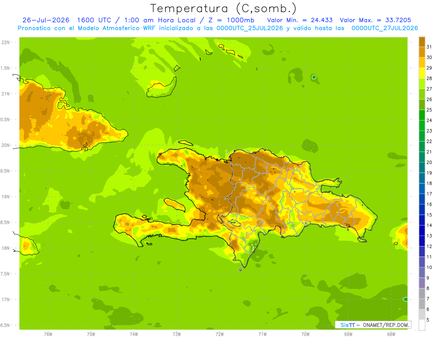Screen dimensions: 439x339
Task: Click the "74W" longitude label
Action: click(x=134, y=334)
